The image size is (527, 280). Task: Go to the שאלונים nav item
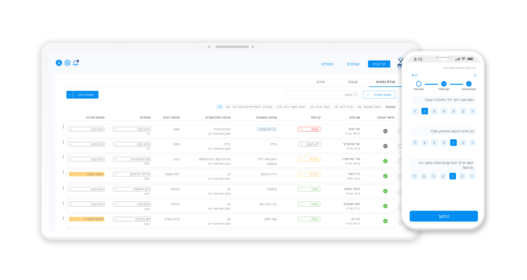coord(353,64)
